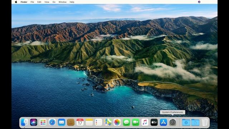The width and height of the screenshot is (229, 129).
Task: Launch the Maps app
Action: pyautogui.click(x=108, y=122)
